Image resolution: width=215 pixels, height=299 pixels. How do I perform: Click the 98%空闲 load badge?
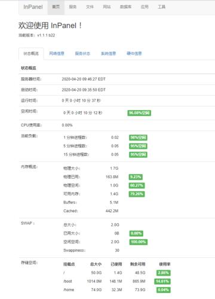[138, 138]
